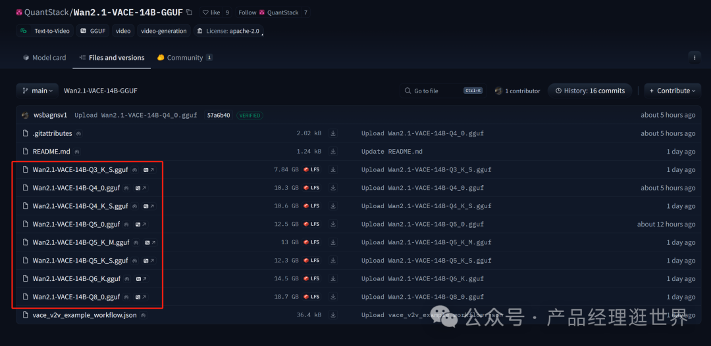711x346 pixels.
Task: Open GGUF viewer icon for Q6_K.gguf
Action: pyautogui.click(x=141, y=278)
